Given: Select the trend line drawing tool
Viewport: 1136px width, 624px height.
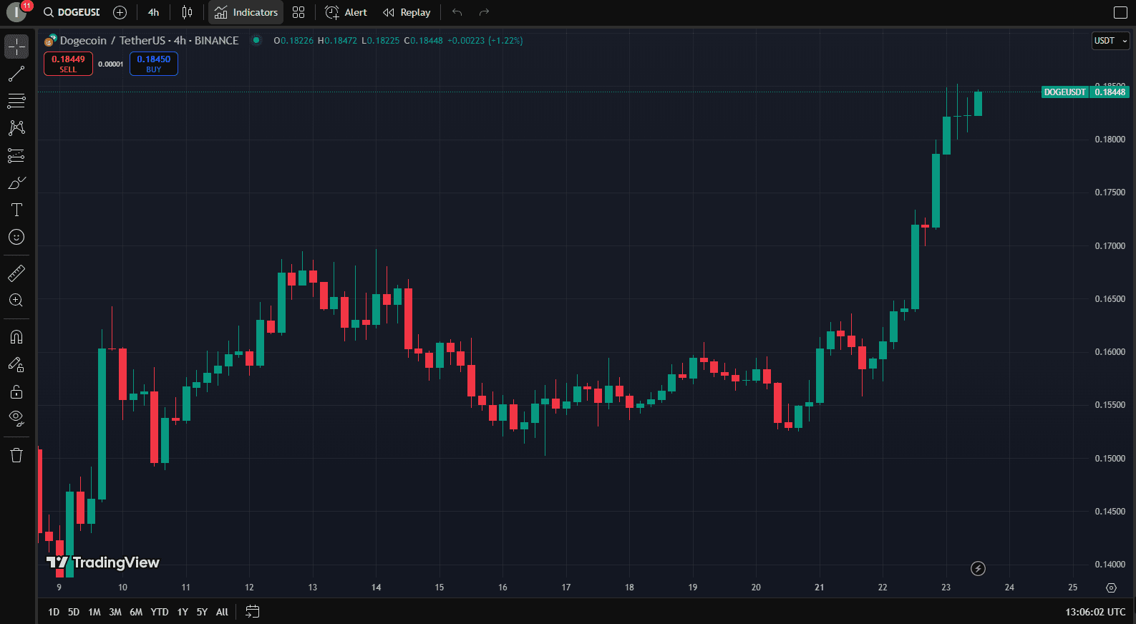Looking at the screenshot, I should click(16, 74).
